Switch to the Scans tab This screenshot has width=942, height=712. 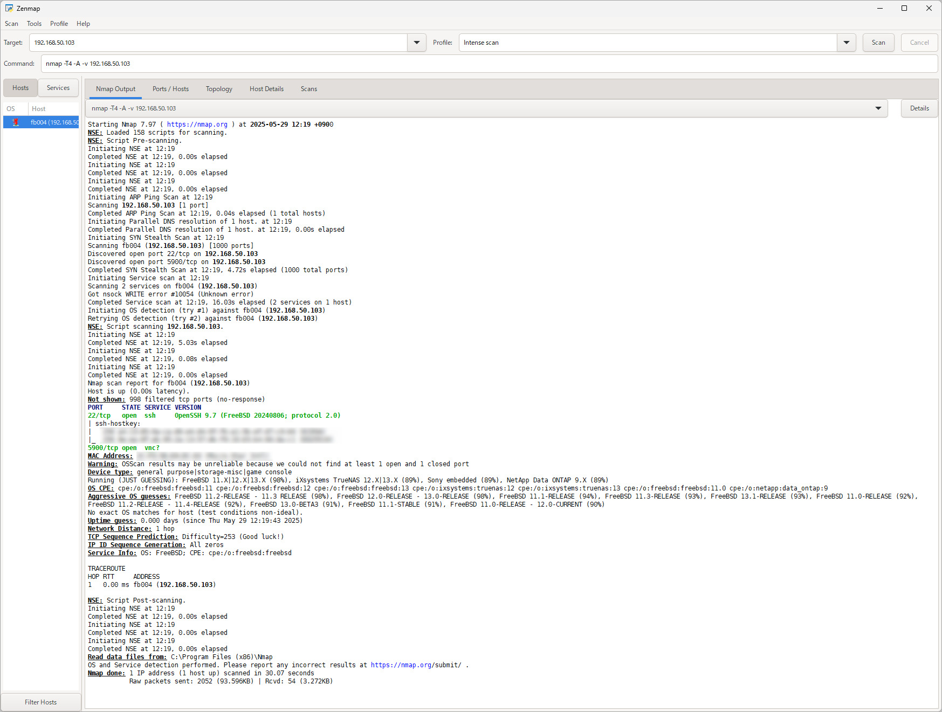[308, 89]
